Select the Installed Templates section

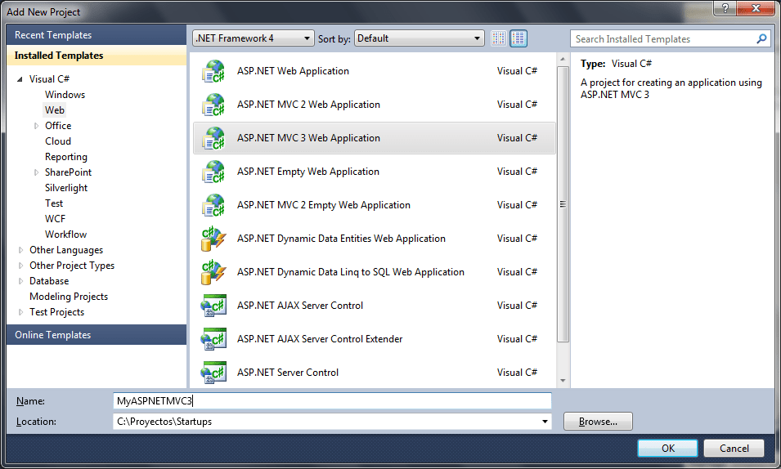[x=97, y=56]
